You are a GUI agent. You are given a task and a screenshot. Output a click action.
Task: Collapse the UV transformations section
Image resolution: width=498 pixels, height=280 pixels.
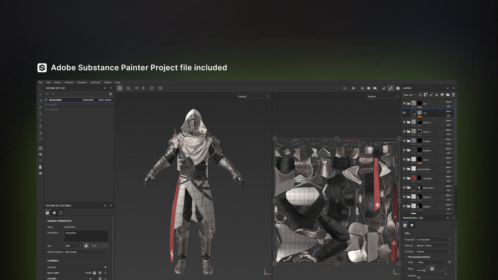tap(406, 257)
